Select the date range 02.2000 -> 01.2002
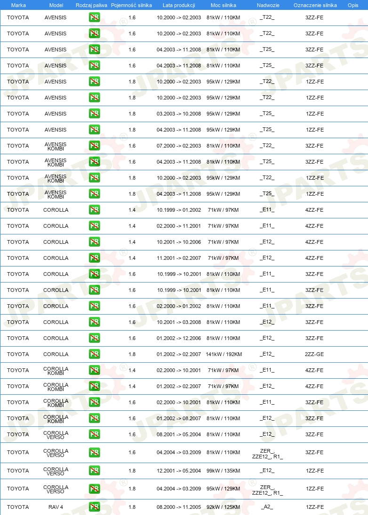368x515 pixels. tap(179, 306)
